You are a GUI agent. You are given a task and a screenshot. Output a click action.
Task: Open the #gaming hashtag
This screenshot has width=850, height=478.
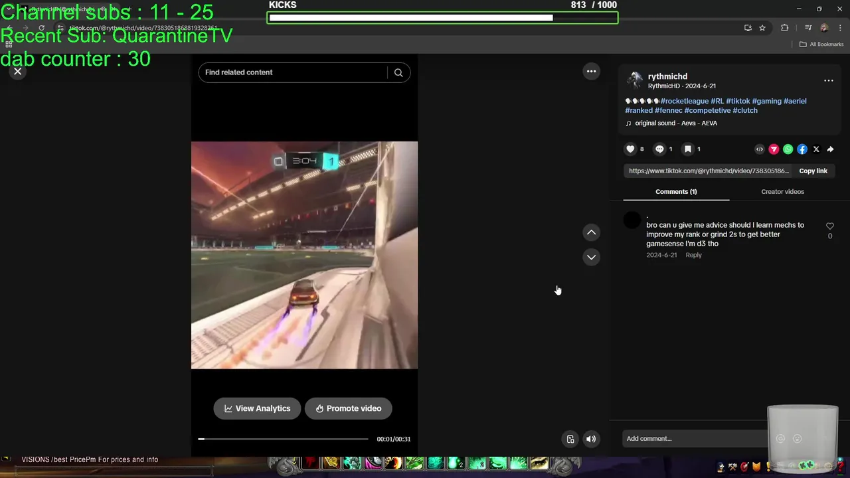click(x=766, y=101)
